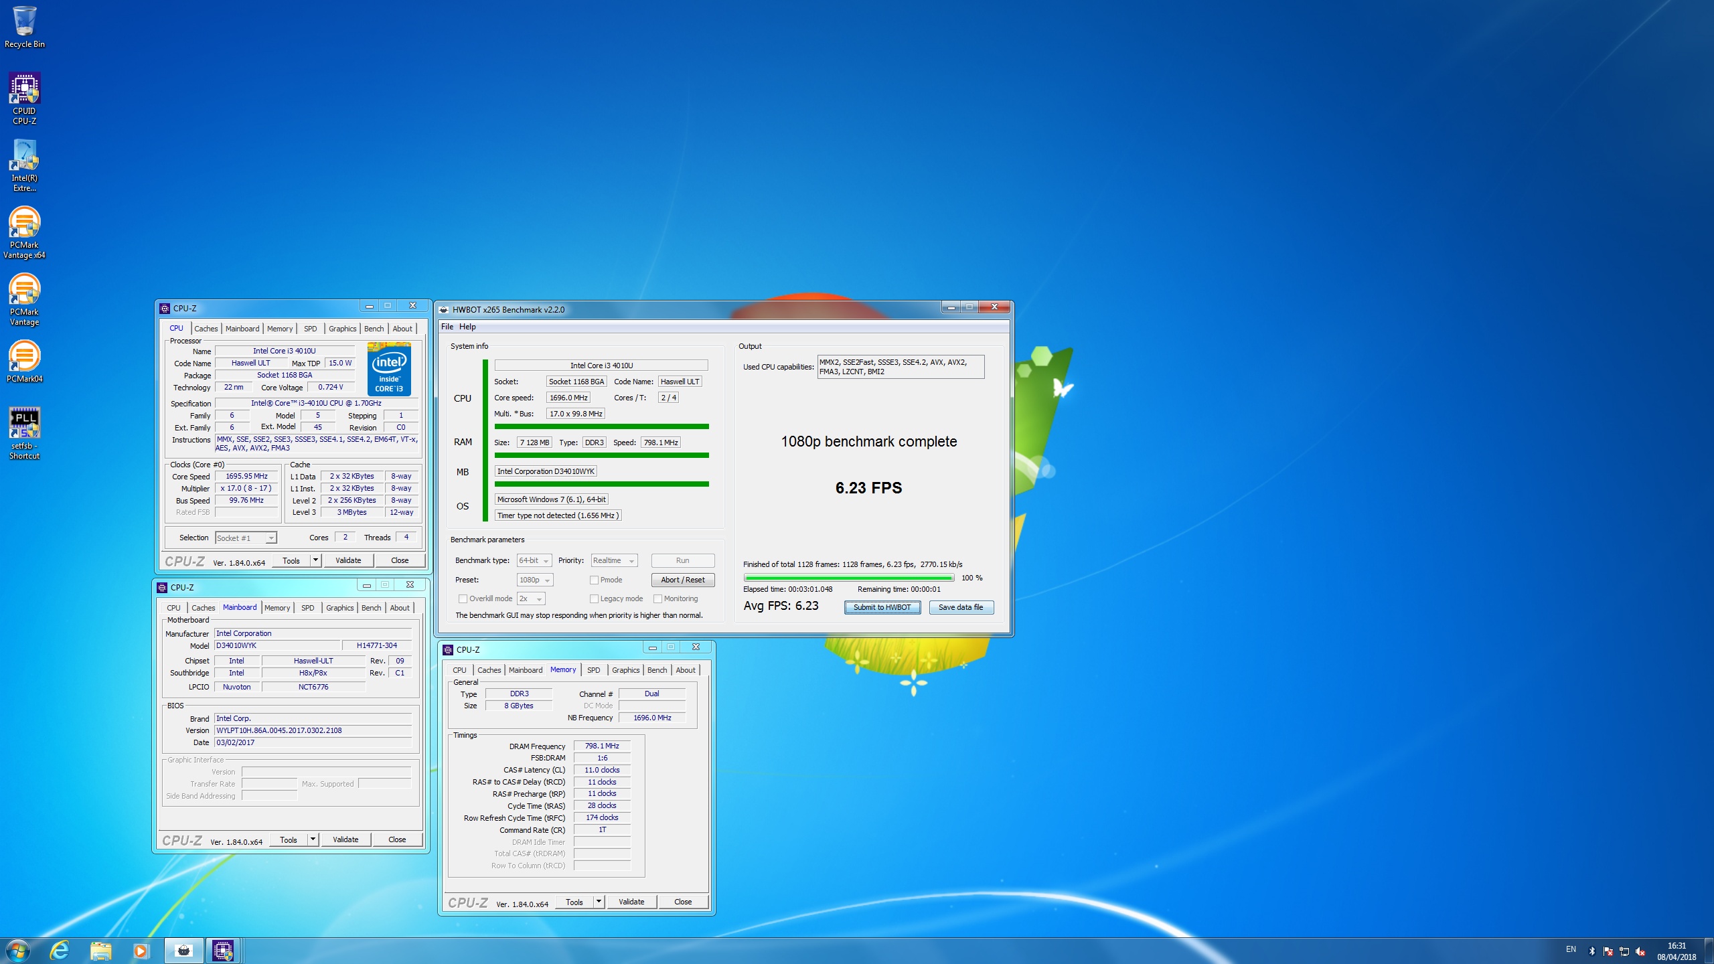Click Intel Core i3 4010U field in HWBOT
1714x964 pixels.
601,366
